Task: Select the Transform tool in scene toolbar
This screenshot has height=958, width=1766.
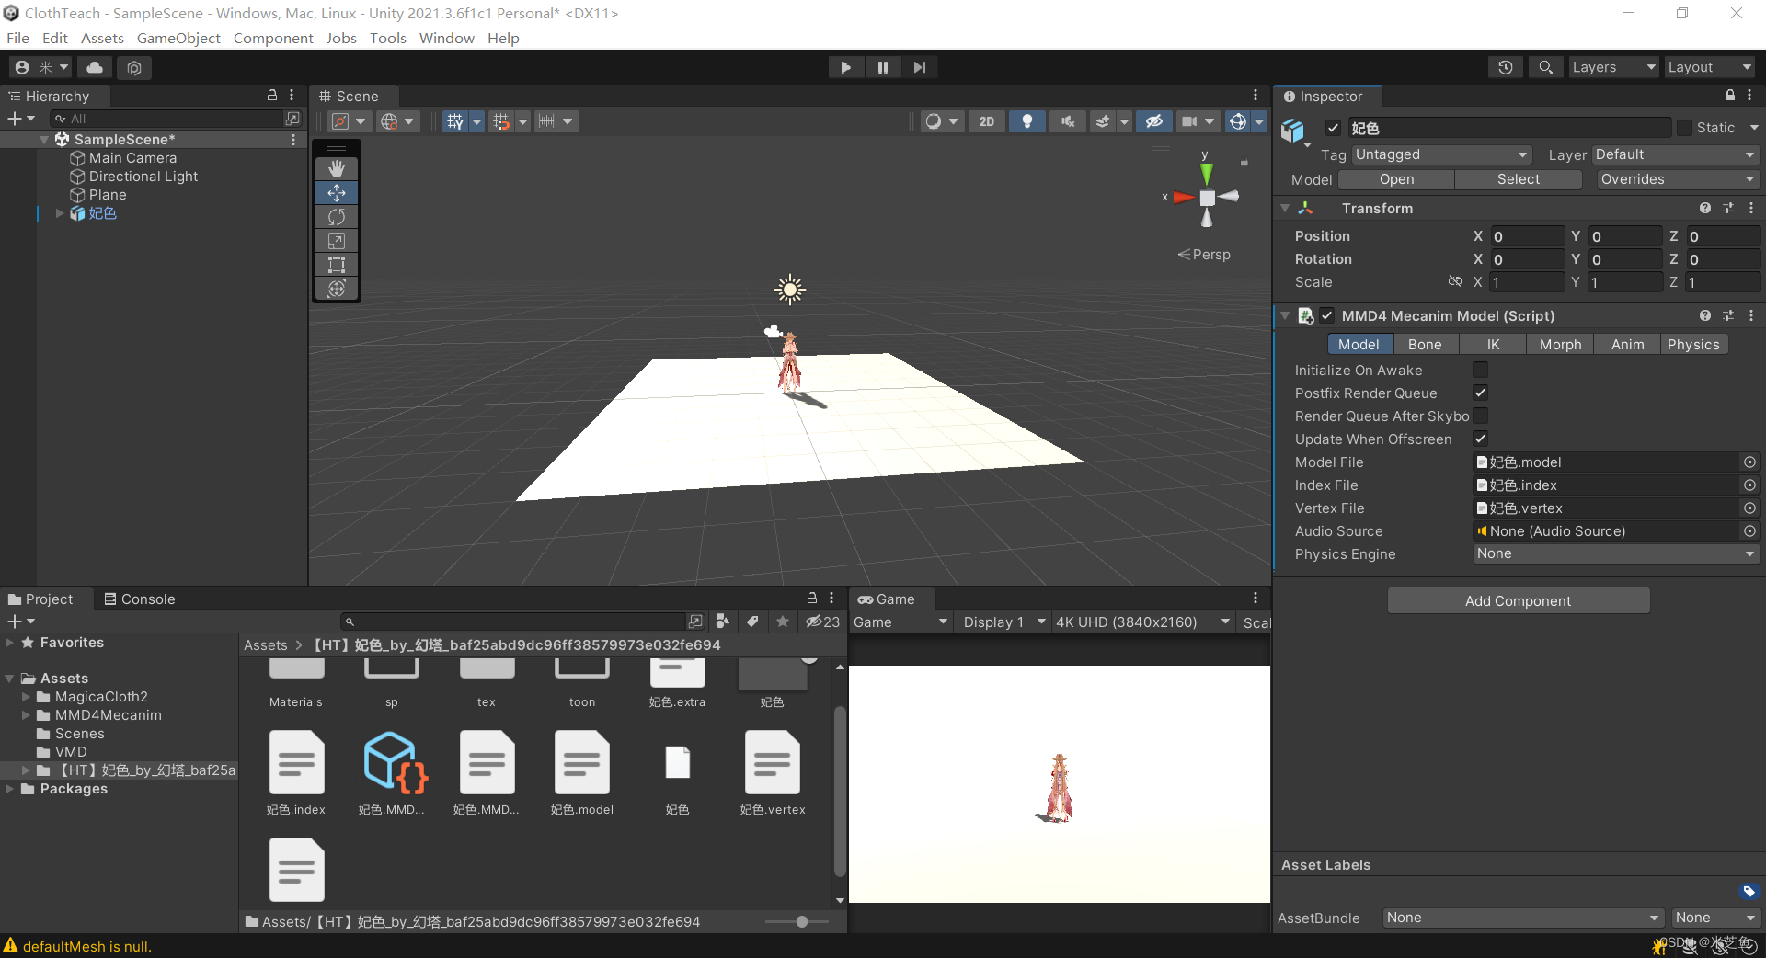Action: (x=337, y=289)
